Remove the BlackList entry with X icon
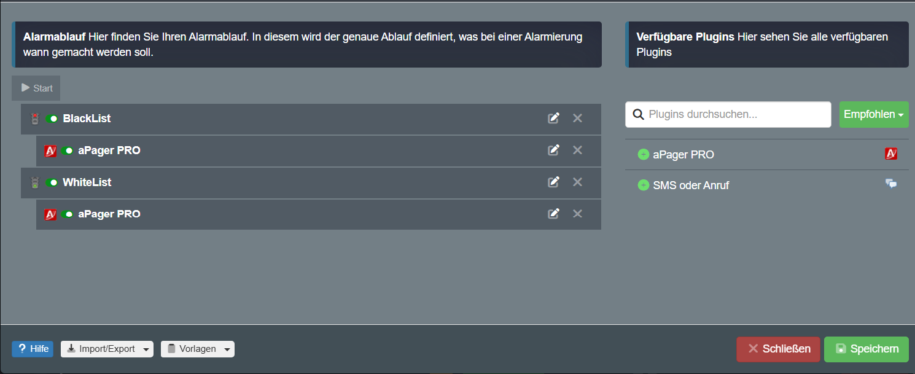Screen dimensions: 915x374 (x=577, y=118)
